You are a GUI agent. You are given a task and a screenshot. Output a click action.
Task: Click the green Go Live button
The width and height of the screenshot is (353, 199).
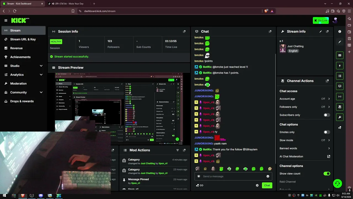click(x=321, y=20)
